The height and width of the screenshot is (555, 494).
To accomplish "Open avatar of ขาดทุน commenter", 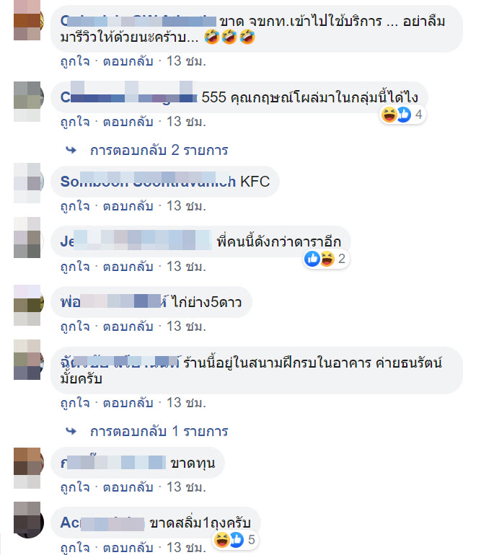I will (x=29, y=468).
